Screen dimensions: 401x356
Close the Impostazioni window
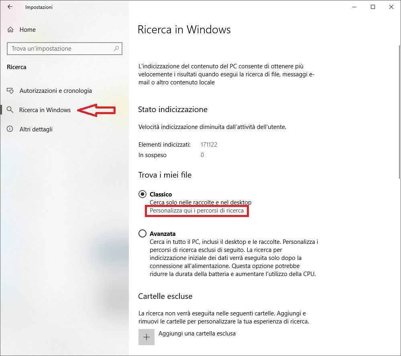tap(391, 7)
